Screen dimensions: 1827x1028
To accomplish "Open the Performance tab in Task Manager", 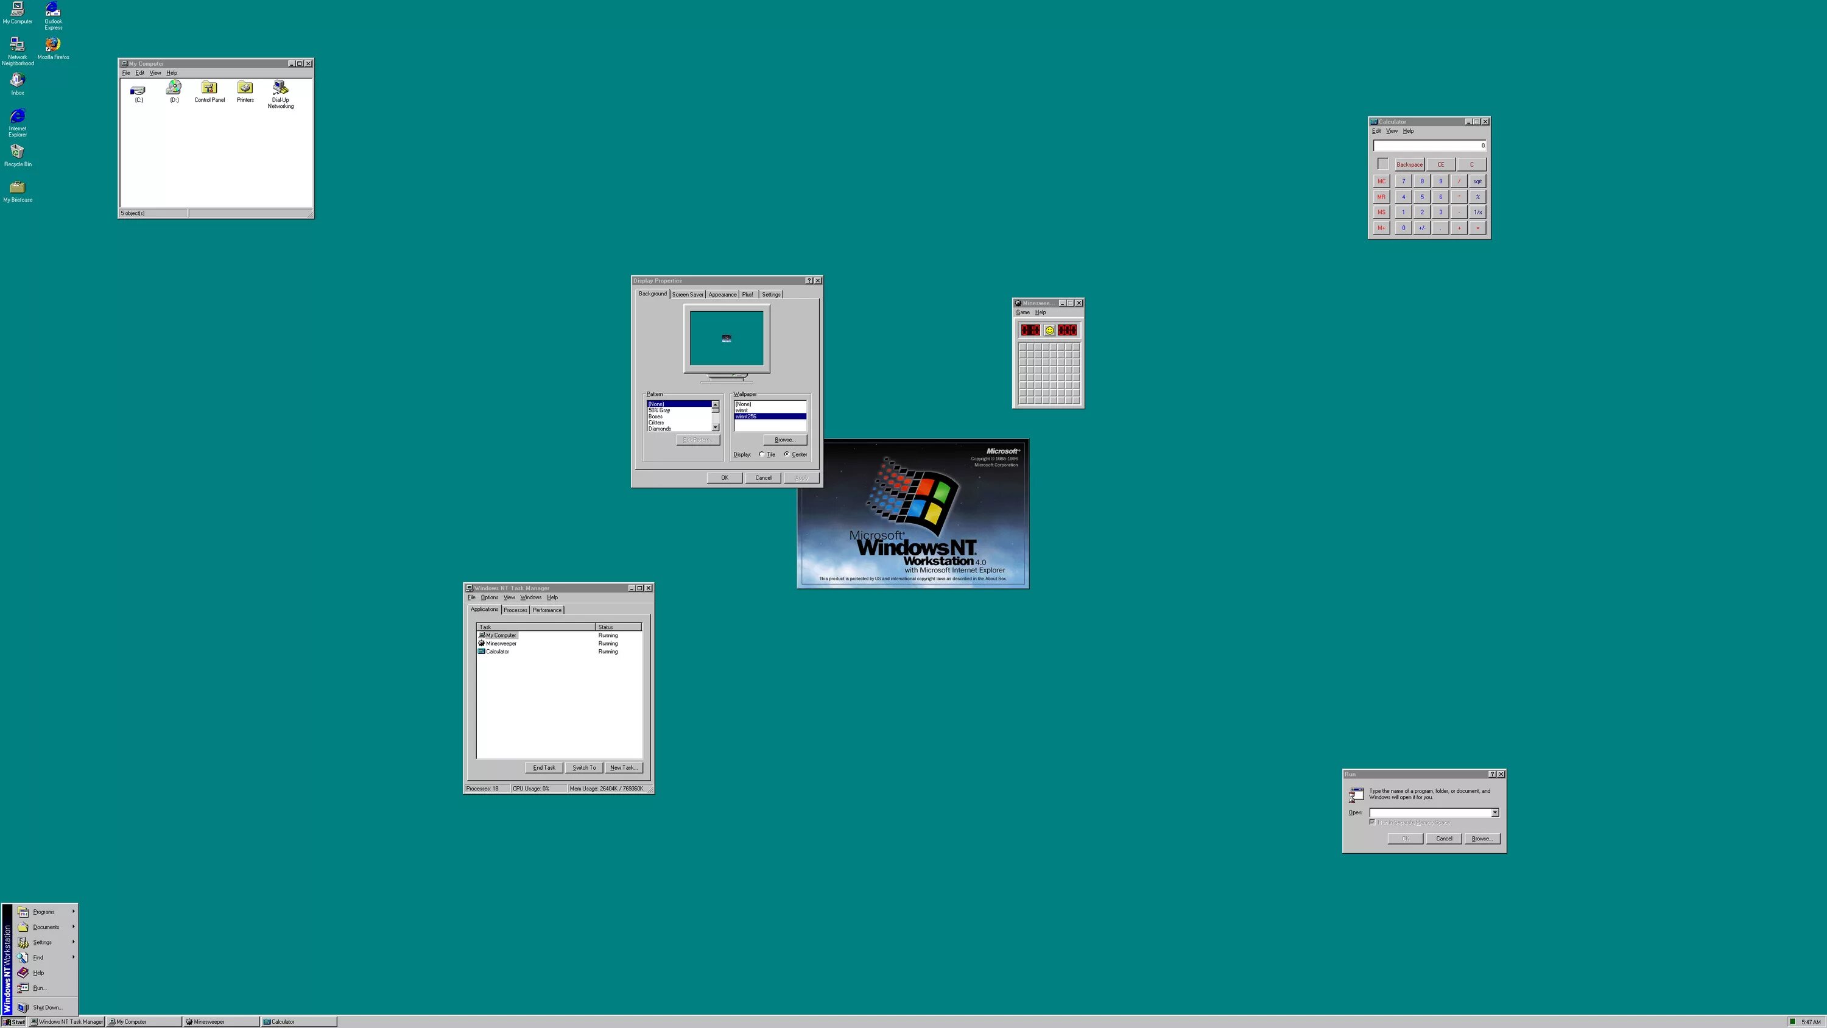I will click(x=547, y=610).
